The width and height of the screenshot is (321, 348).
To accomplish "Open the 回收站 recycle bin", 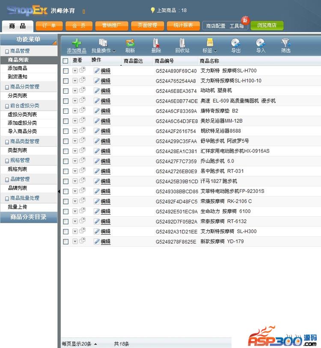I will click(182, 43).
